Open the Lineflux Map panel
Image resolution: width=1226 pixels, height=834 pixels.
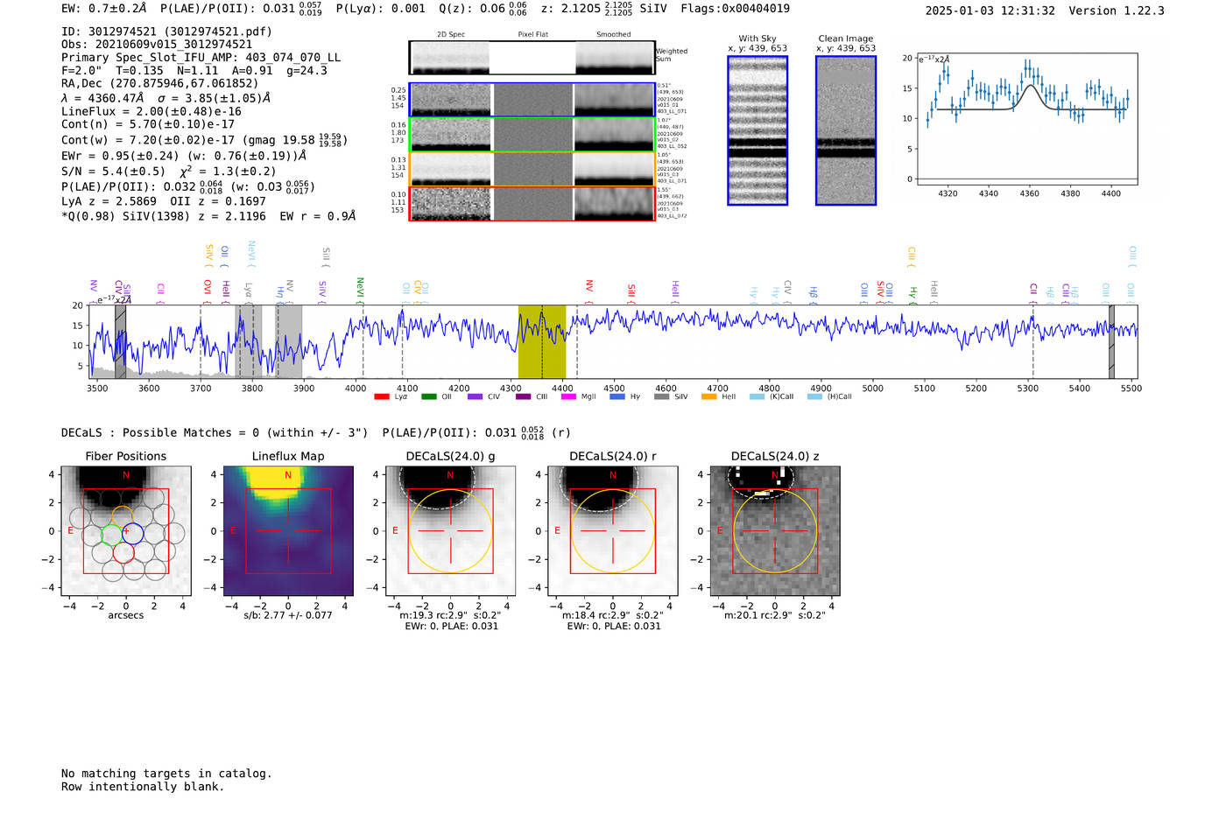pyautogui.click(x=288, y=531)
